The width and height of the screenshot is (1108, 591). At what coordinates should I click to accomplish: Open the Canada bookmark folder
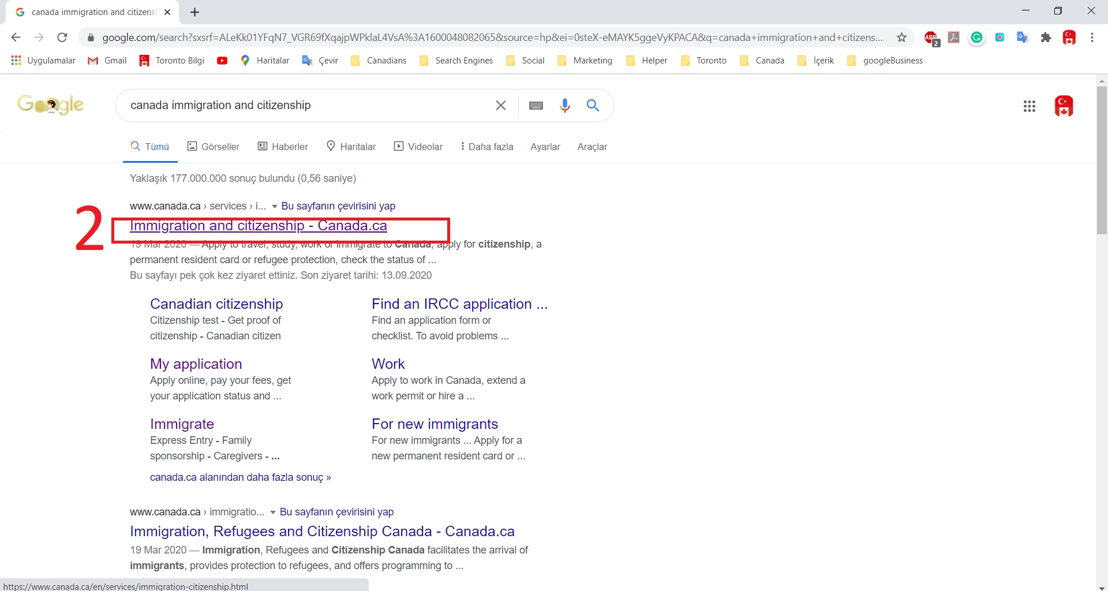(x=762, y=61)
